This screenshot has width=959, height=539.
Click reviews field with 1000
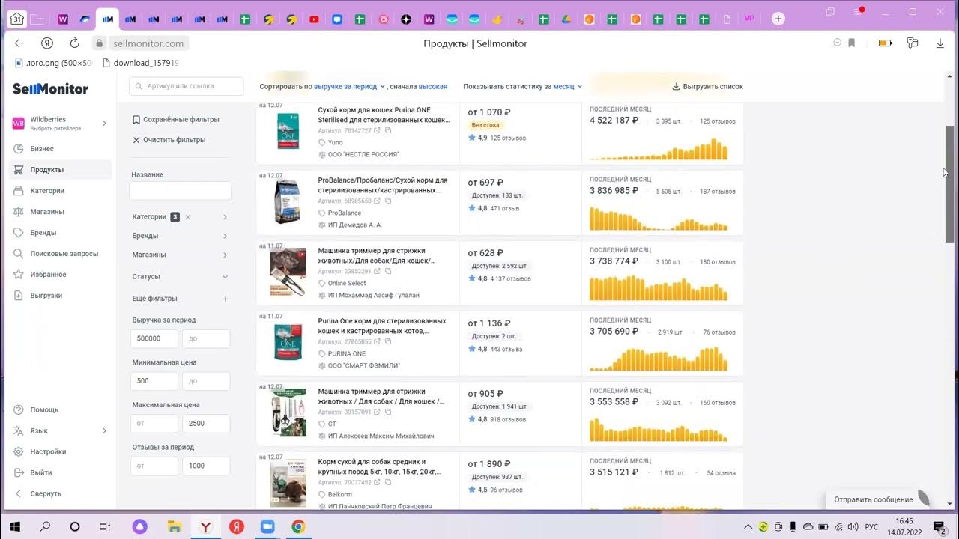[206, 466]
